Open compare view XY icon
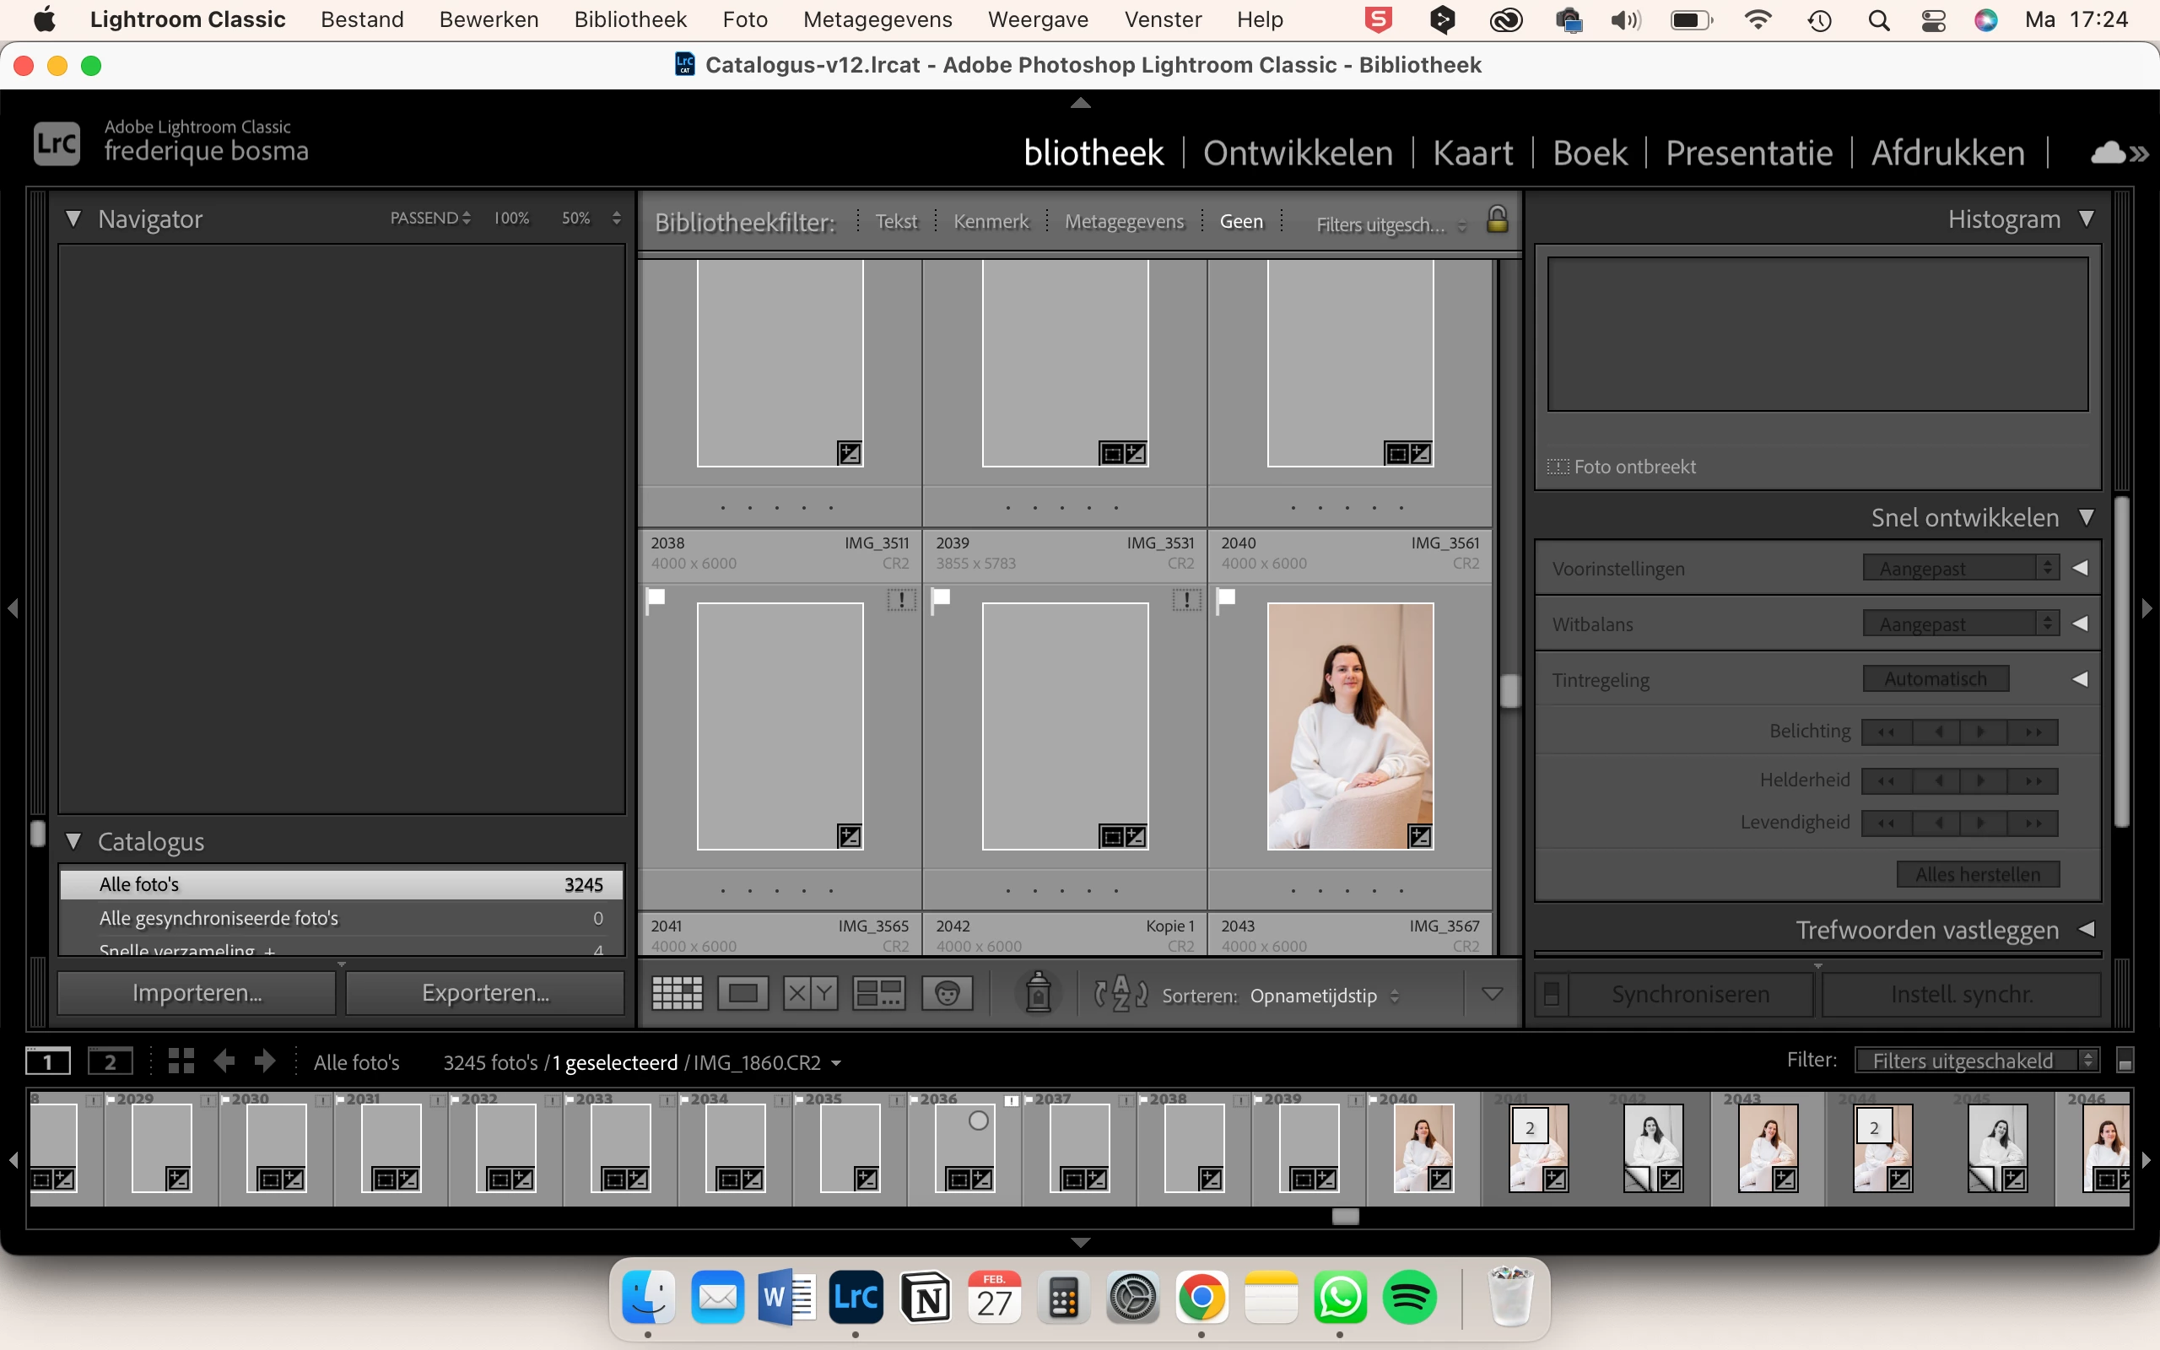2160x1350 pixels. point(809,993)
